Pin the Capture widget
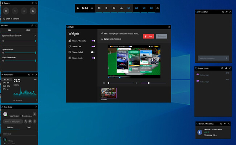236x145 pixels. point(33,3)
